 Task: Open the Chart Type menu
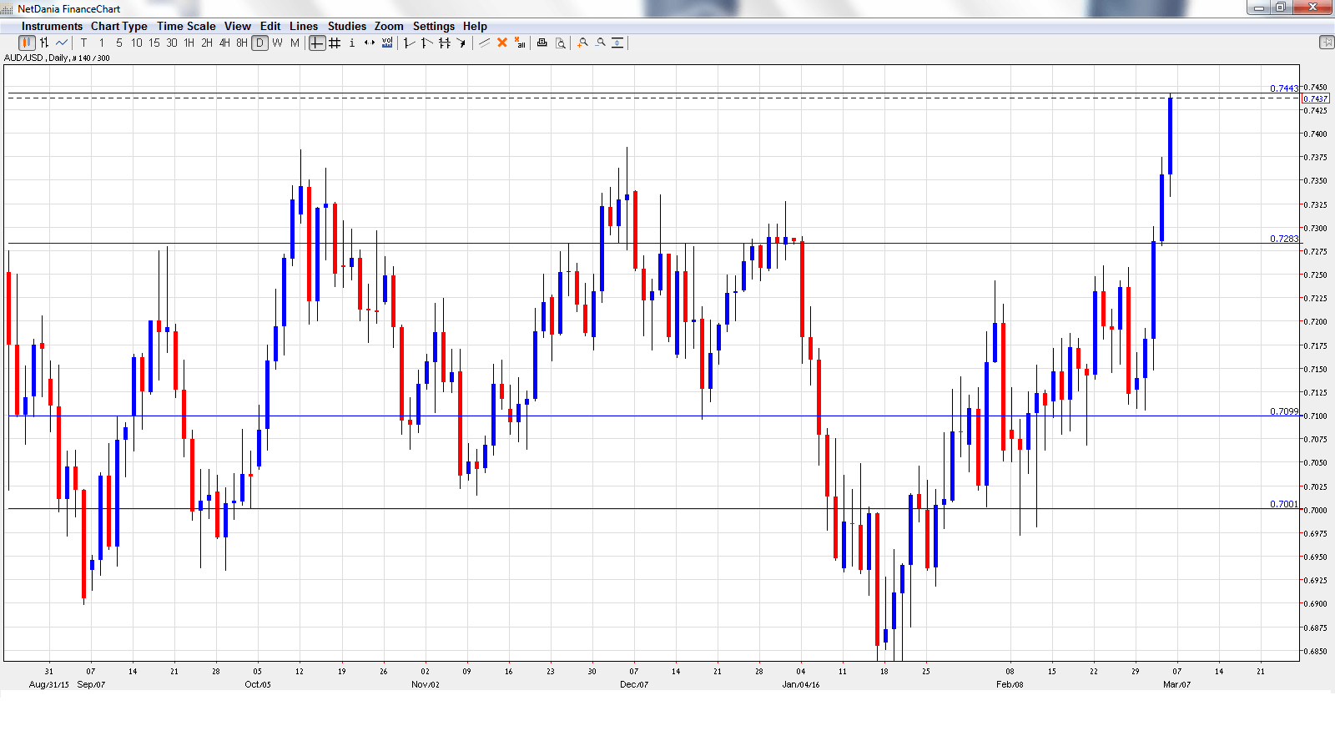point(118,26)
